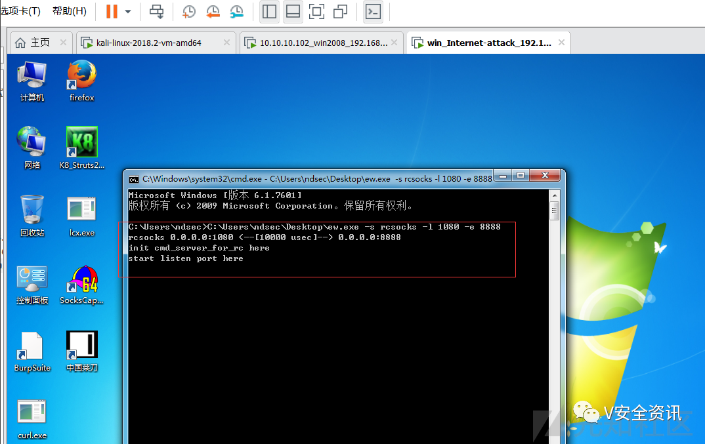Click the 'rcsocks 0.0.0.0:1080' output line
The height and width of the screenshot is (444, 705).
click(x=265, y=237)
